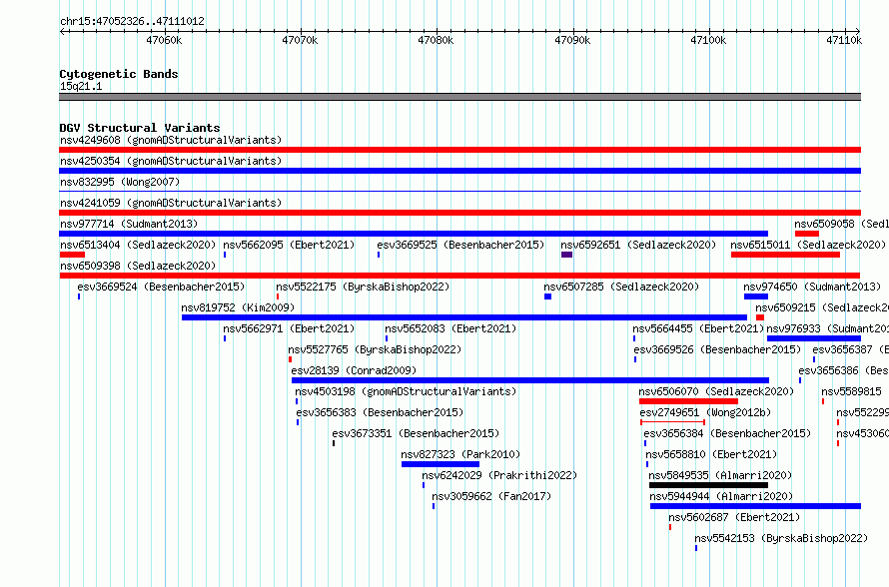The height and width of the screenshot is (587, 889).
Task: Select esv3656384 (Besenbacher2015) label
Action: [727, 433]
